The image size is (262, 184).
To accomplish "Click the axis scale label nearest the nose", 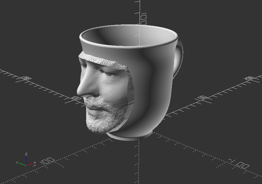I will pos(77,98).
